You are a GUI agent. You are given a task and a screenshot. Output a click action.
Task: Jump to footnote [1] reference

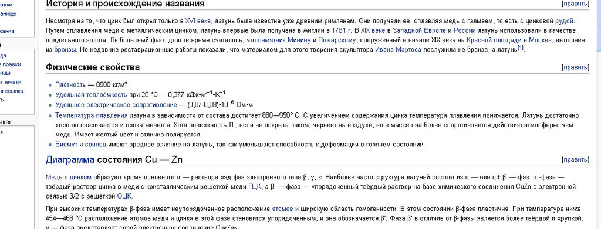click(x=520, y=48)
